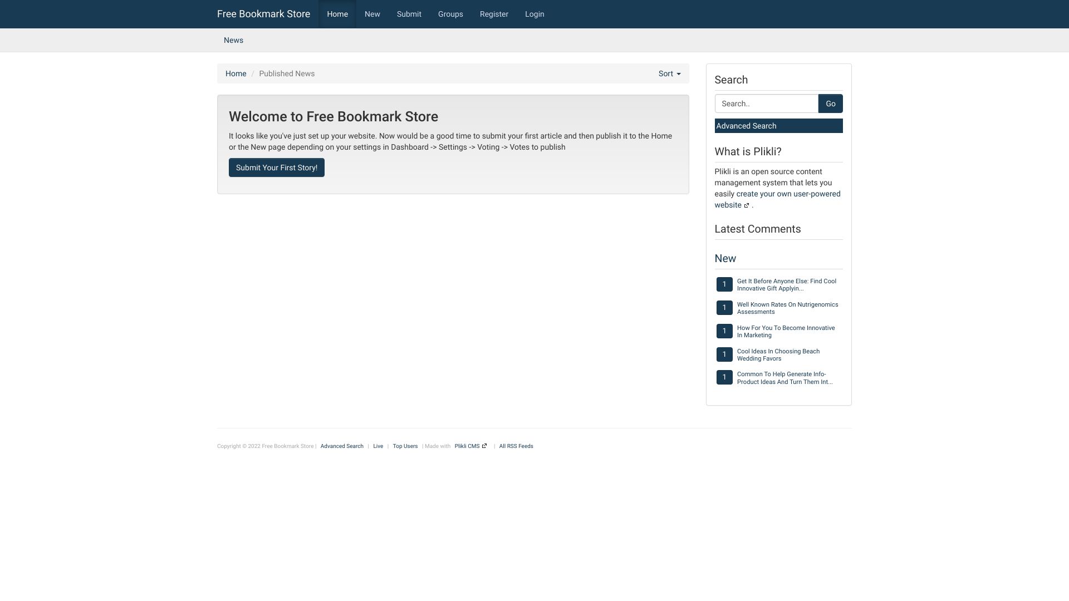Click the comment count badge for Beach Wedding Favors
This screenshot has height=601, width=1069.
point(724,354)
